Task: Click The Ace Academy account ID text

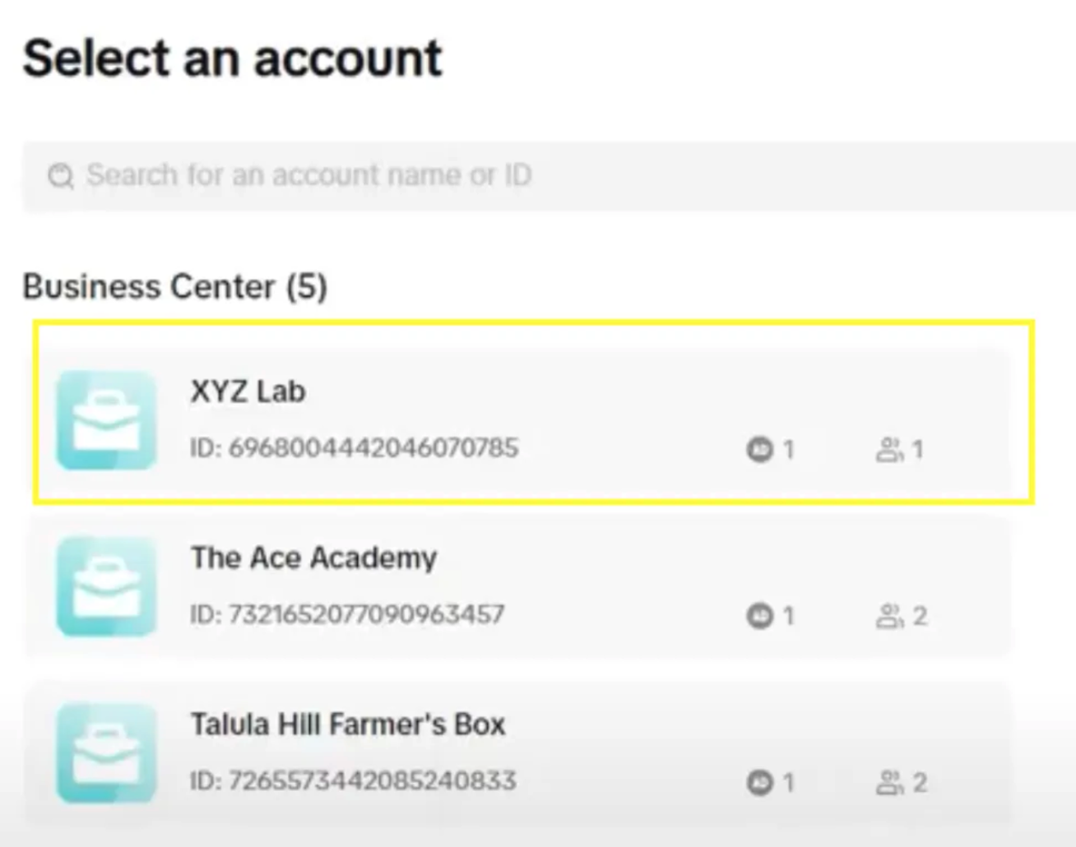Action: [x=347, y=614]
